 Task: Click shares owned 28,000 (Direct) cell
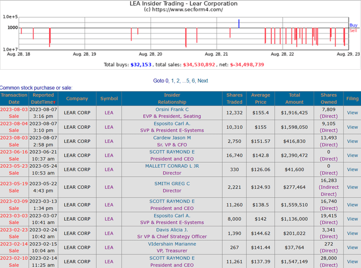click(328, 262)
